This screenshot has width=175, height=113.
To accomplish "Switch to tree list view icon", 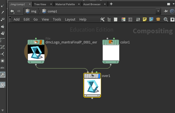I will tap(109, 20).
